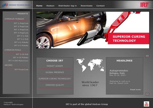The height and width of the screenshot is (108, 153).
Task: Click the Superior Curing Technology banner image
Action: coord(93,30)
